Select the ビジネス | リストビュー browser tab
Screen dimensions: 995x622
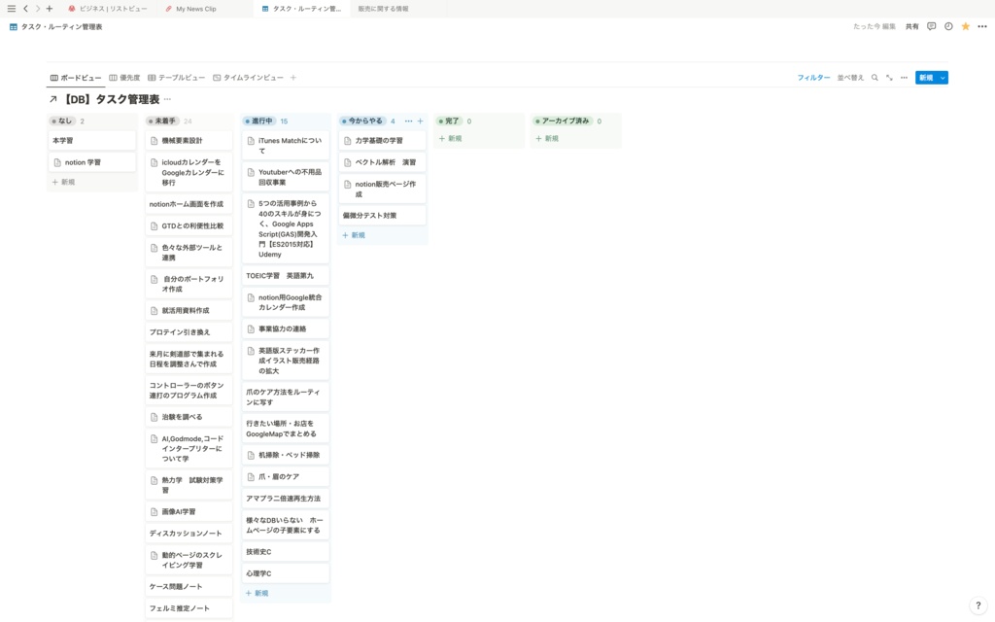(x=108, y=9)
